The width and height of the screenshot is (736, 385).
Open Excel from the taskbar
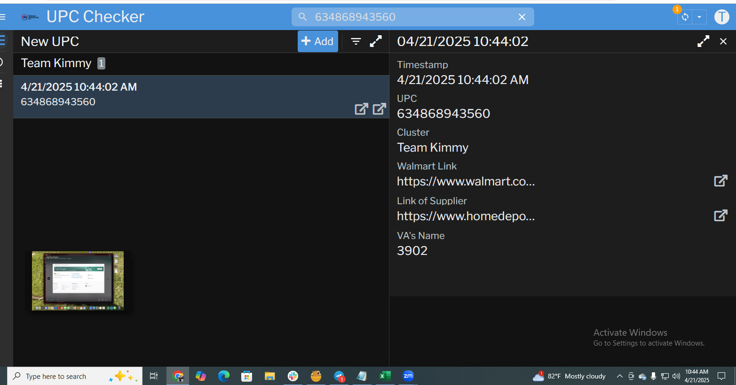(385, 376)
